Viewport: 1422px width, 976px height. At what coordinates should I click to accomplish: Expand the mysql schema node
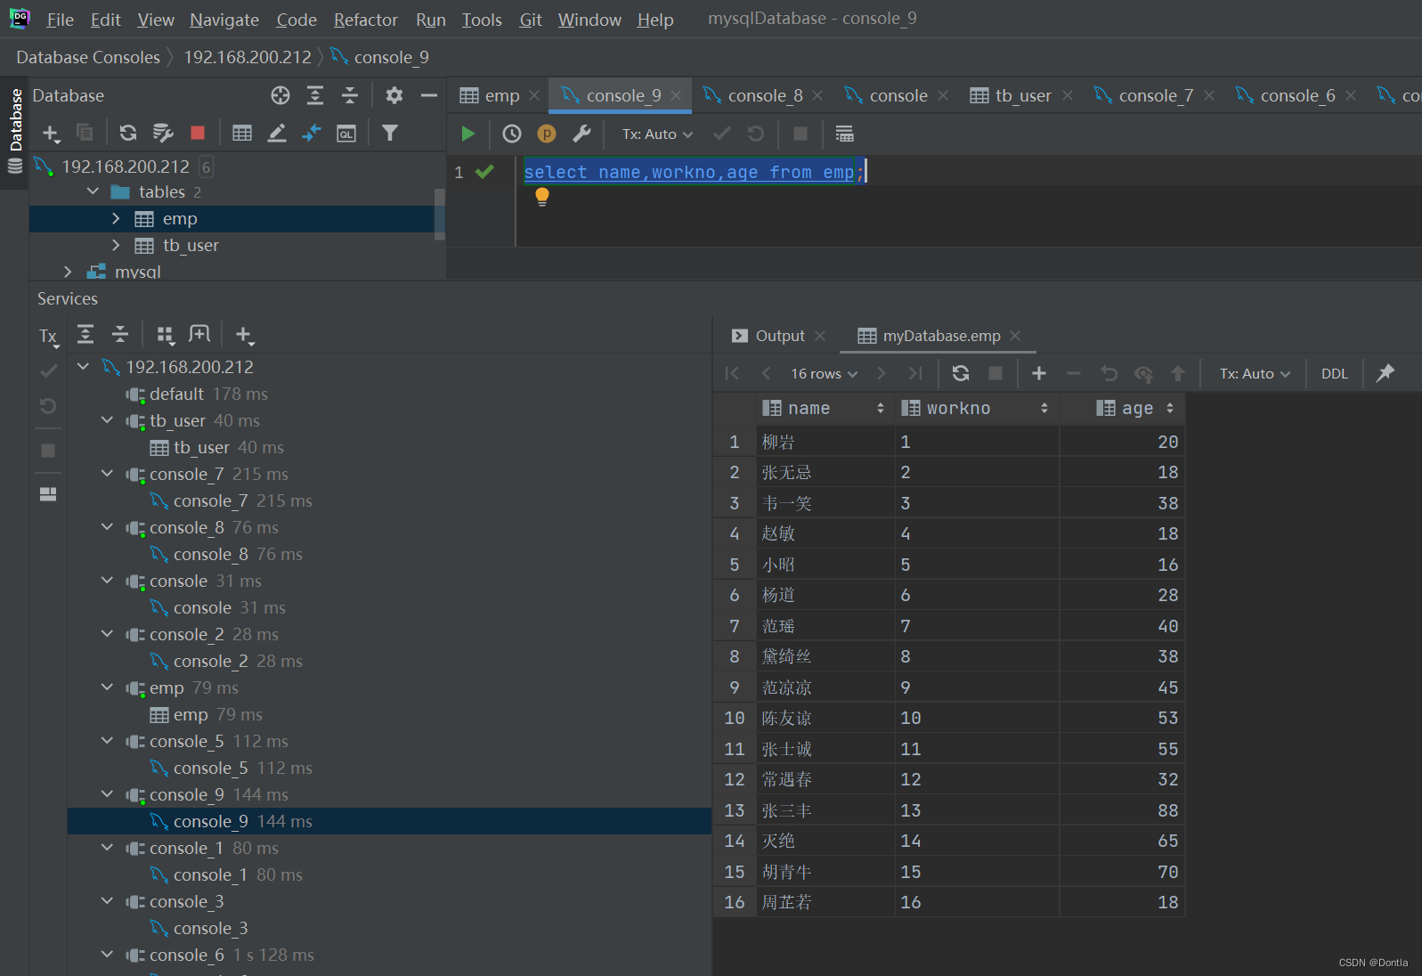point(68,272)
